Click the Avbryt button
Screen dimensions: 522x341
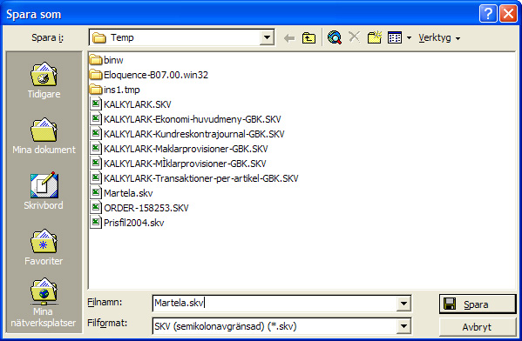(x=478, y=327)
